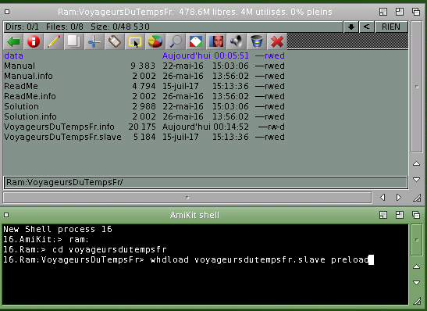Click file list scroll down arrow

coord(416,180)
